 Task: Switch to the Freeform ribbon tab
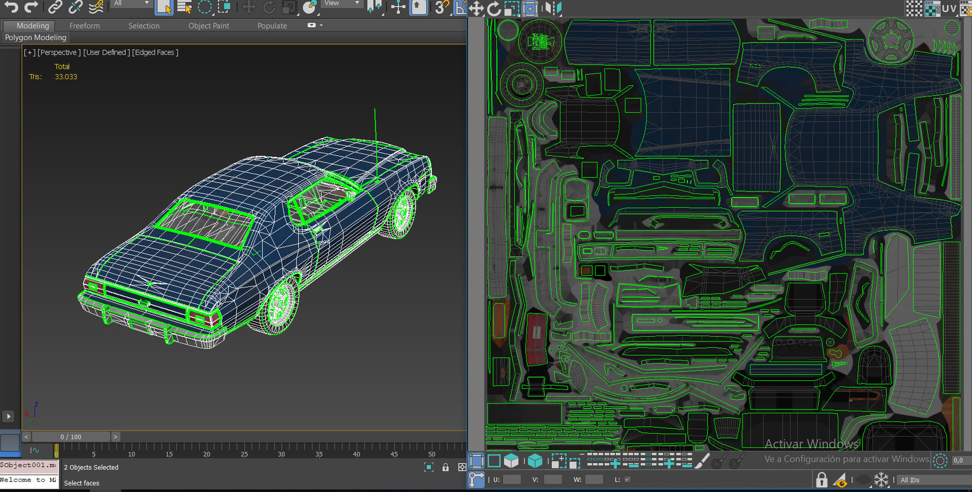point(84,25)
